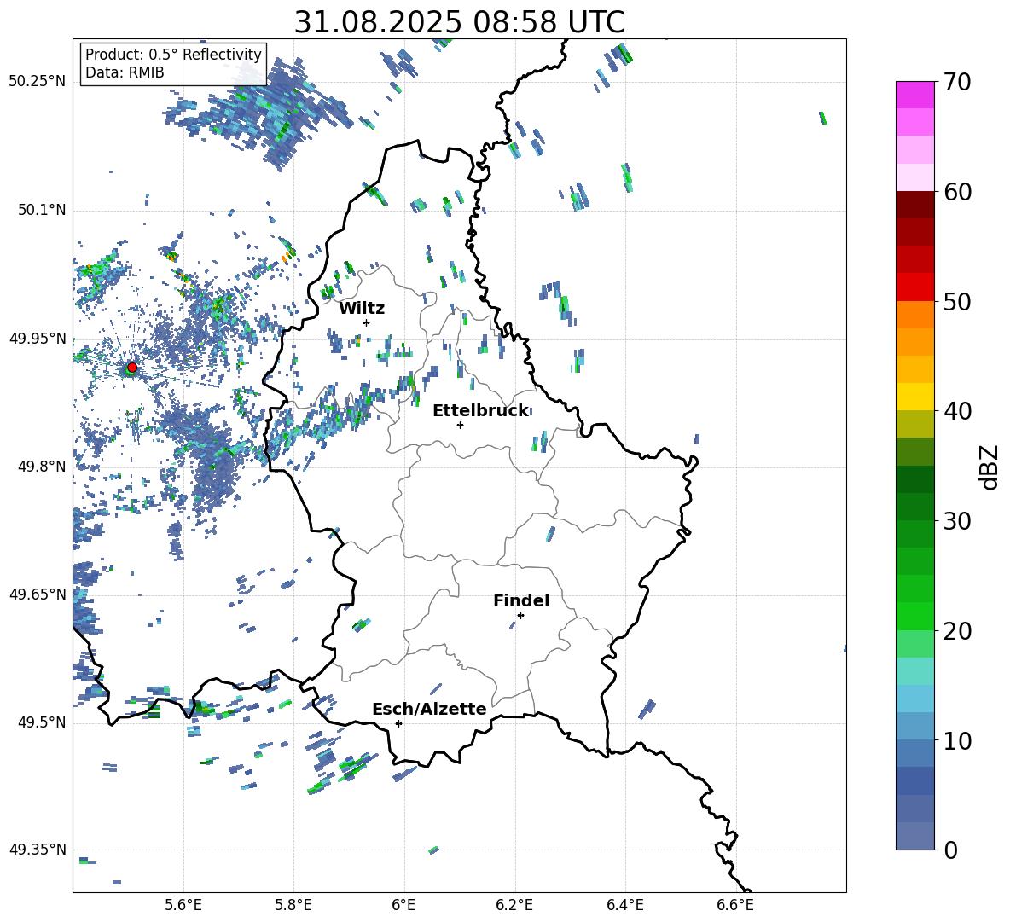Click the colorbar value 70
The width and height of the screenshot is (1010, 922).
tap(958, 83)
